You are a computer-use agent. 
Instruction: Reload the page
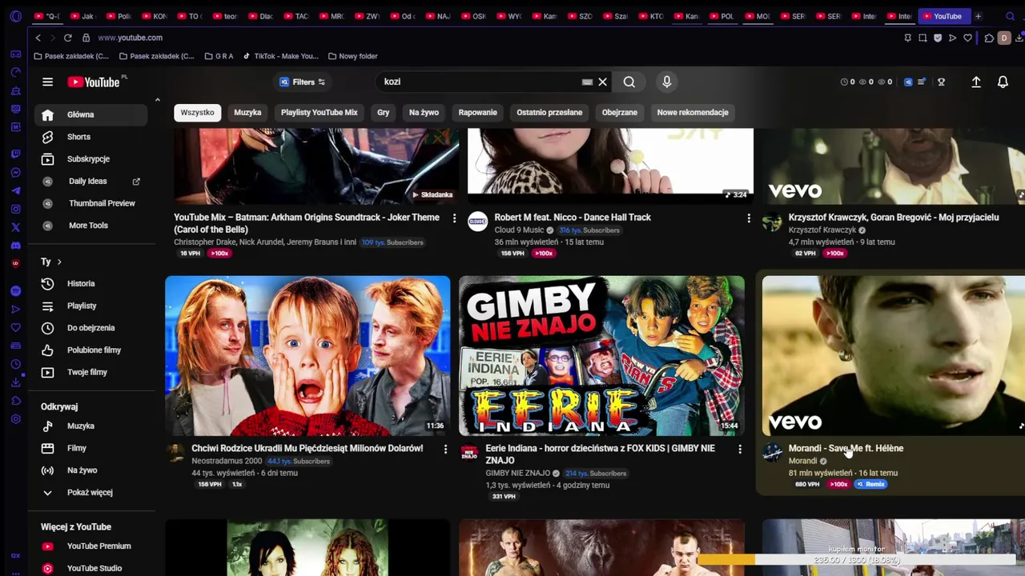click(x=67, y=38)
